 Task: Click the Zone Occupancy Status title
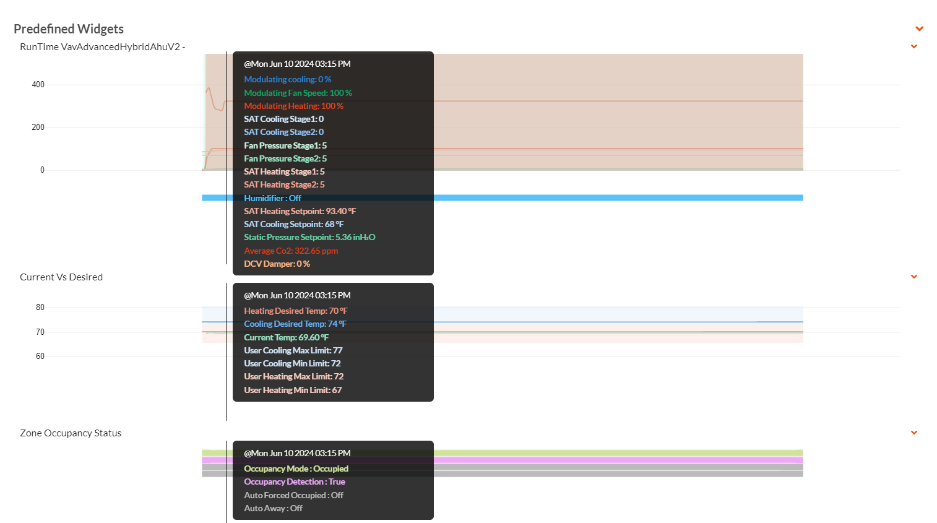(x=71, y=433)
